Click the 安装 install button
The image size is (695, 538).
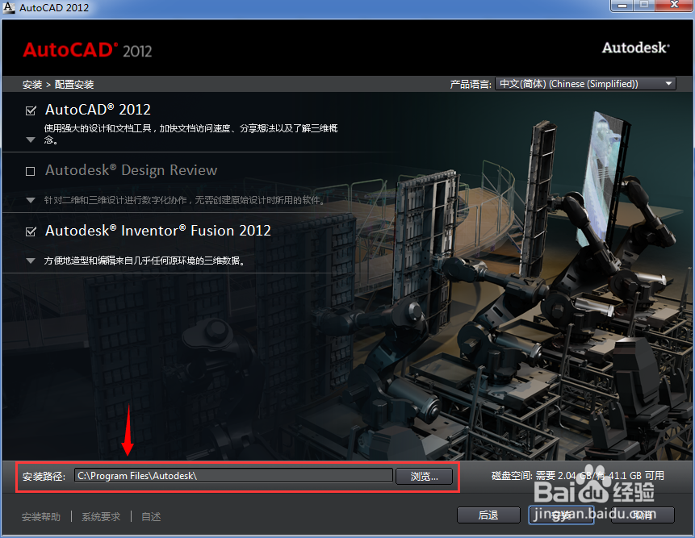coord(561,515)
